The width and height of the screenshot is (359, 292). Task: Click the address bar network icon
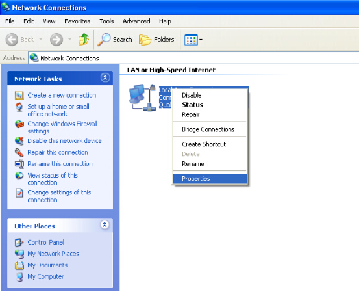[34, 58]
